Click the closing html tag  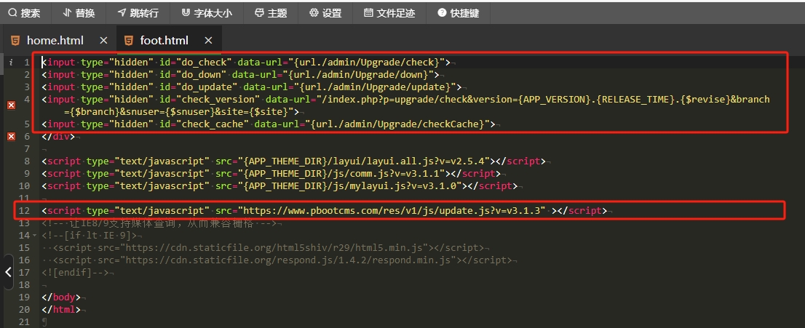[x=61, y=310]
